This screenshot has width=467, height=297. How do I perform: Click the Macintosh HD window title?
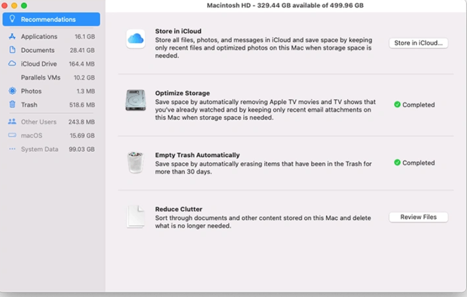coord(285,5)
